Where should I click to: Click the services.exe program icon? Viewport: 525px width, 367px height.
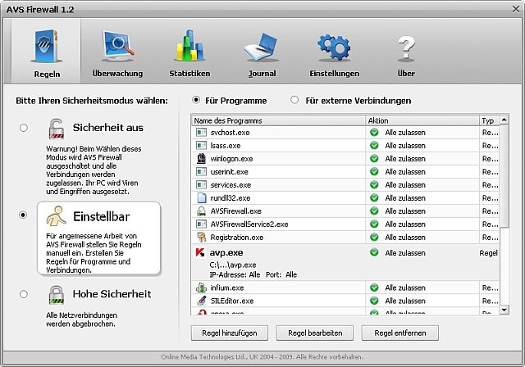pyautogui.click(x=201, y=184)
